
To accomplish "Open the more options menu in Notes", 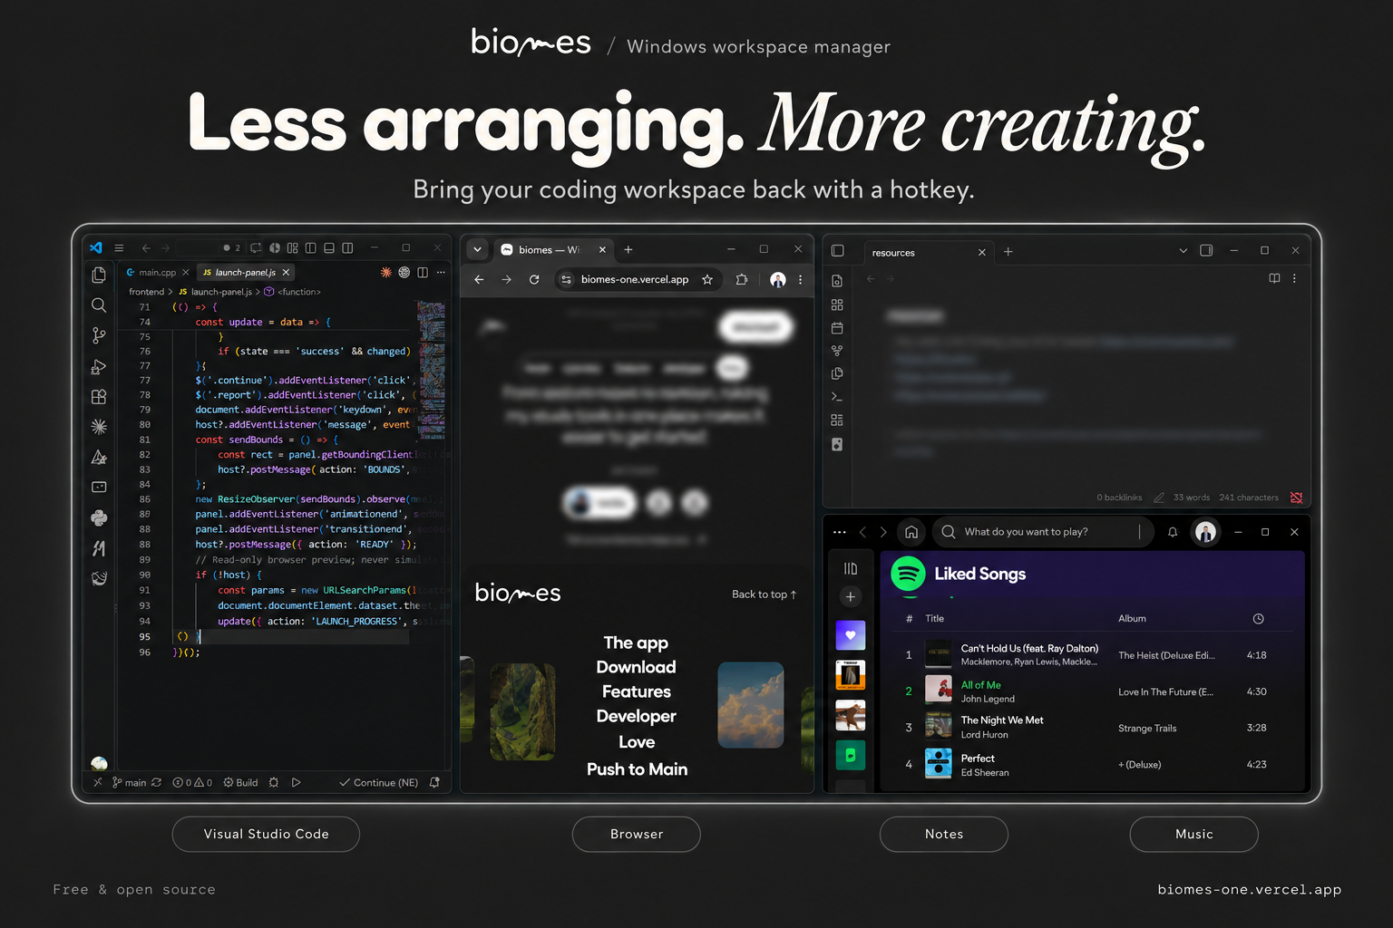I will [x=1294, y=278].
